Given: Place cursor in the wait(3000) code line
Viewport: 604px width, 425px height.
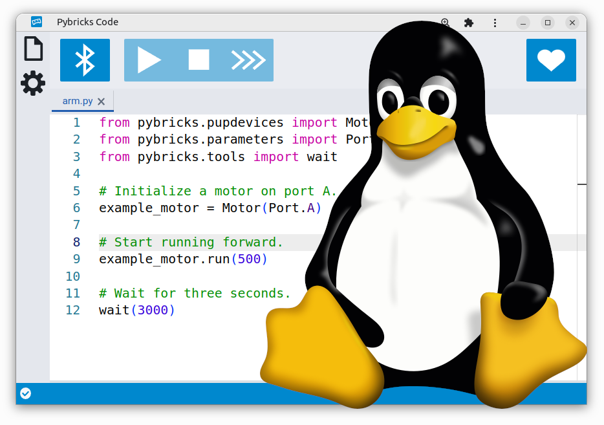Looking at the screenshot, I should point(137,310).
